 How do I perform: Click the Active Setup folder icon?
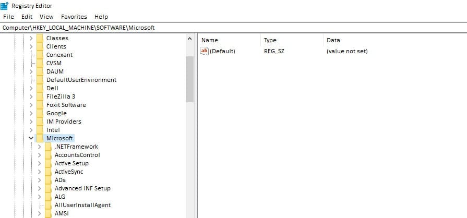tap(48, 163)
